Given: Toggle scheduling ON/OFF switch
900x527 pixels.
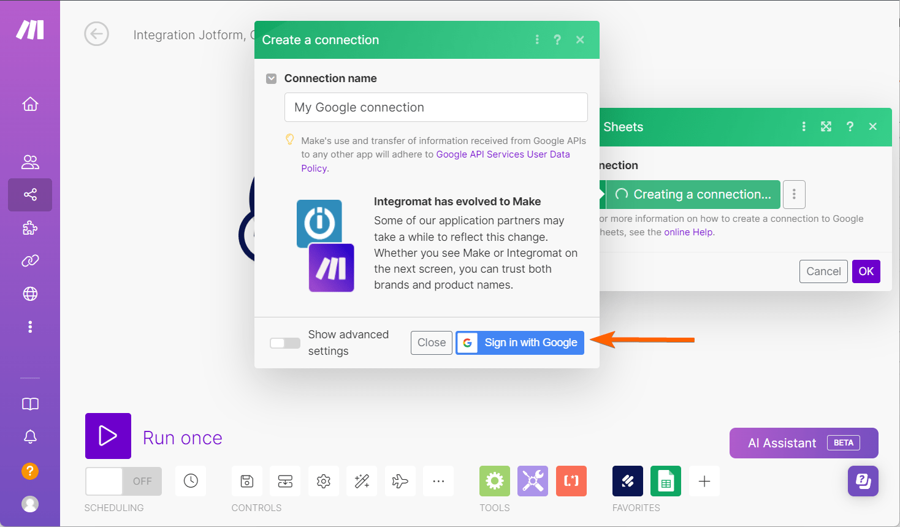Looking at the screenshot, I should (123, 481).
